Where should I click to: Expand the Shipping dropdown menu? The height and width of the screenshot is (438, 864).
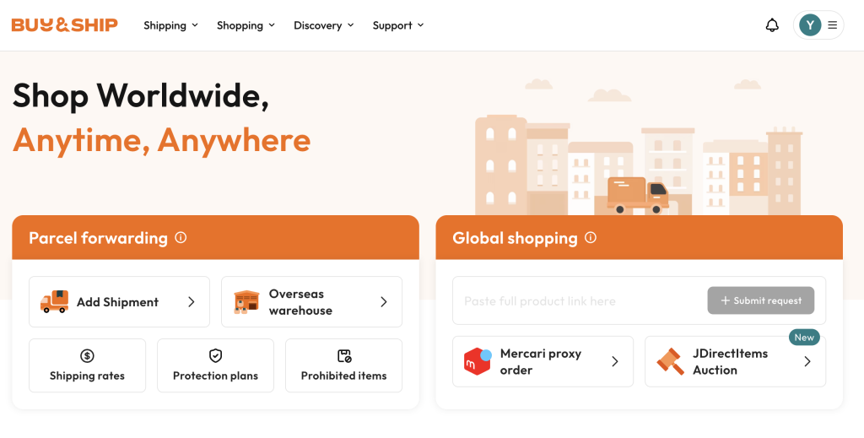coord(170,25)
